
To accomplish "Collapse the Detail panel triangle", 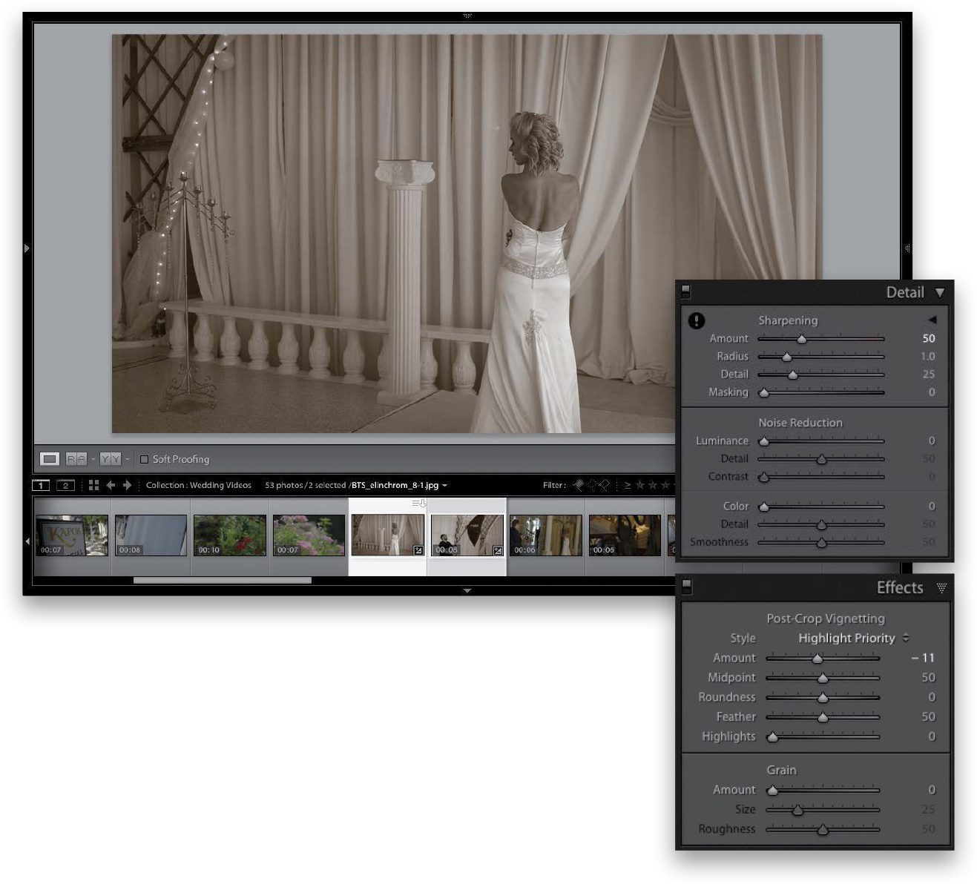I will (x=940, y=293).
